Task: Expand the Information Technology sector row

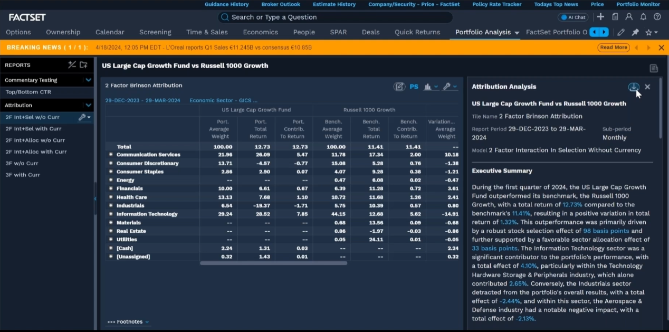Action: [x=111, y=214]
